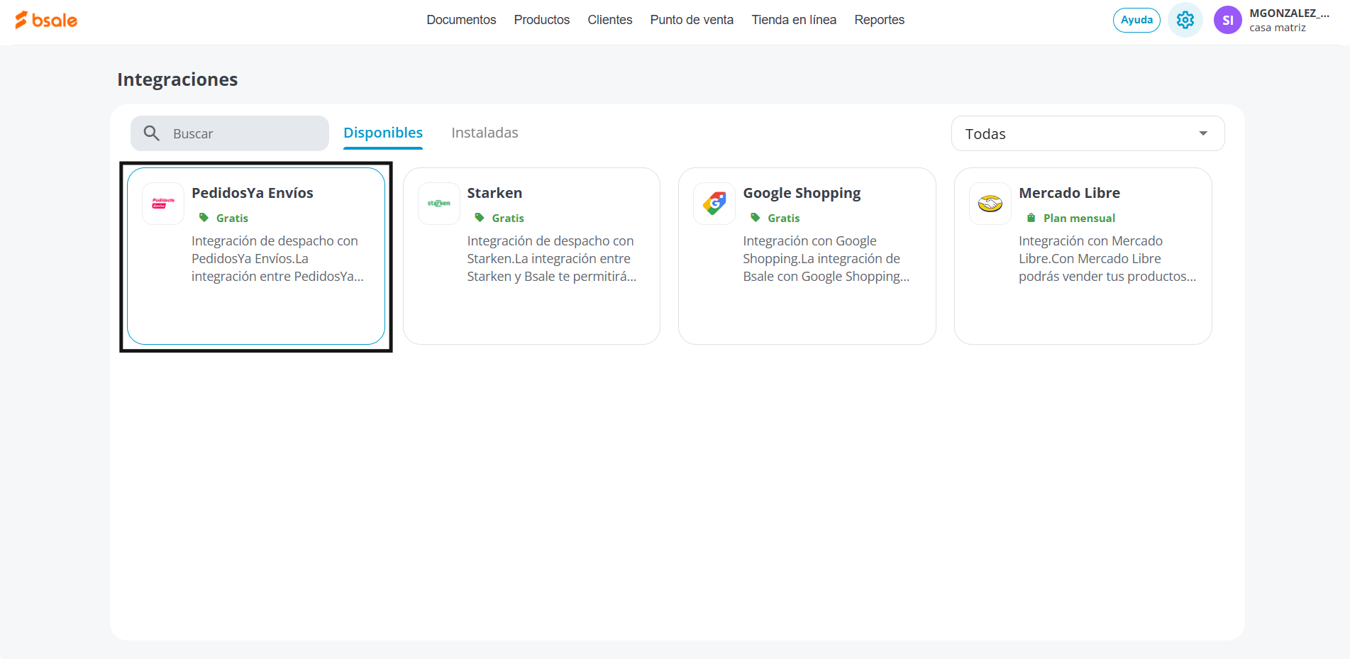This screenshot has height=659, width=1350.
Task: Open the Reportes menu
Action: [x=880, y=20]
